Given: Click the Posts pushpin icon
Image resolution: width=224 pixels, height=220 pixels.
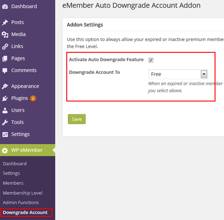Looking at the screenshot, I should (5, 22).
